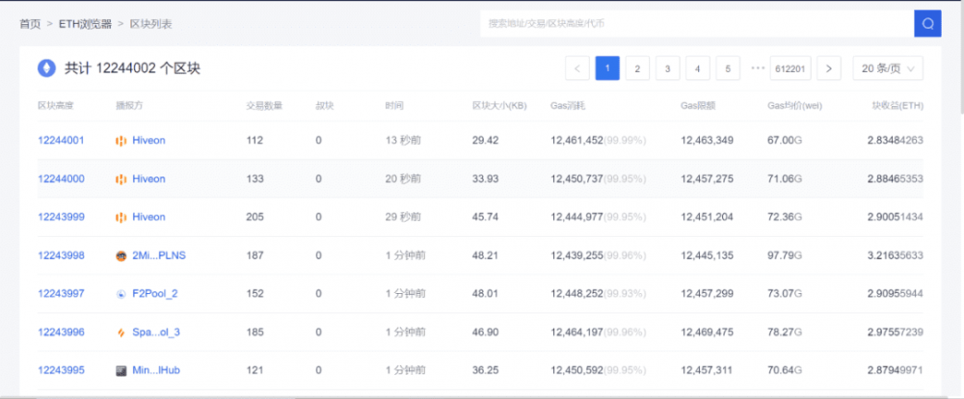Open Hiveon miner link for block 12243999
Screen dimensions: 964x399
148,218
